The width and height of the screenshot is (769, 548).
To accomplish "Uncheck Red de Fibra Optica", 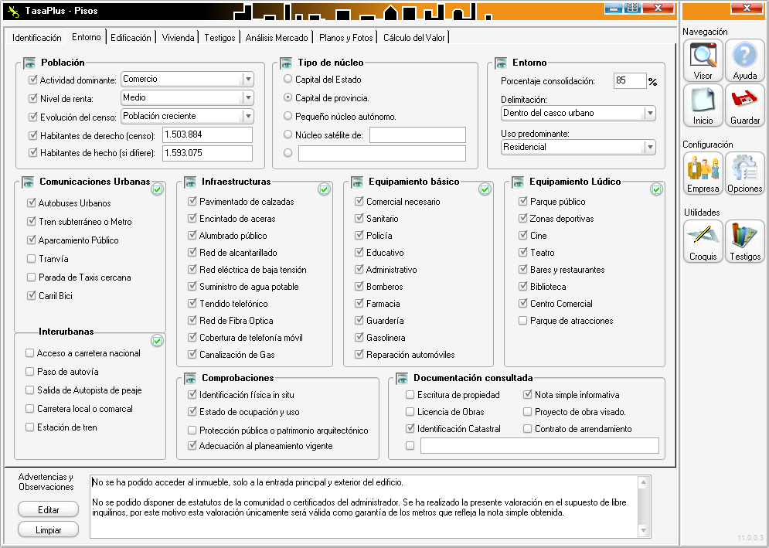I will 193,321.
